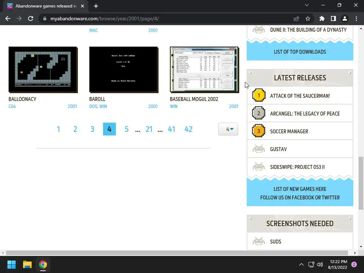The height and width of the screenshot is (273, 364).
Task: Open Dune II: The Building of a Dynasty
Action: pos(308,30)
